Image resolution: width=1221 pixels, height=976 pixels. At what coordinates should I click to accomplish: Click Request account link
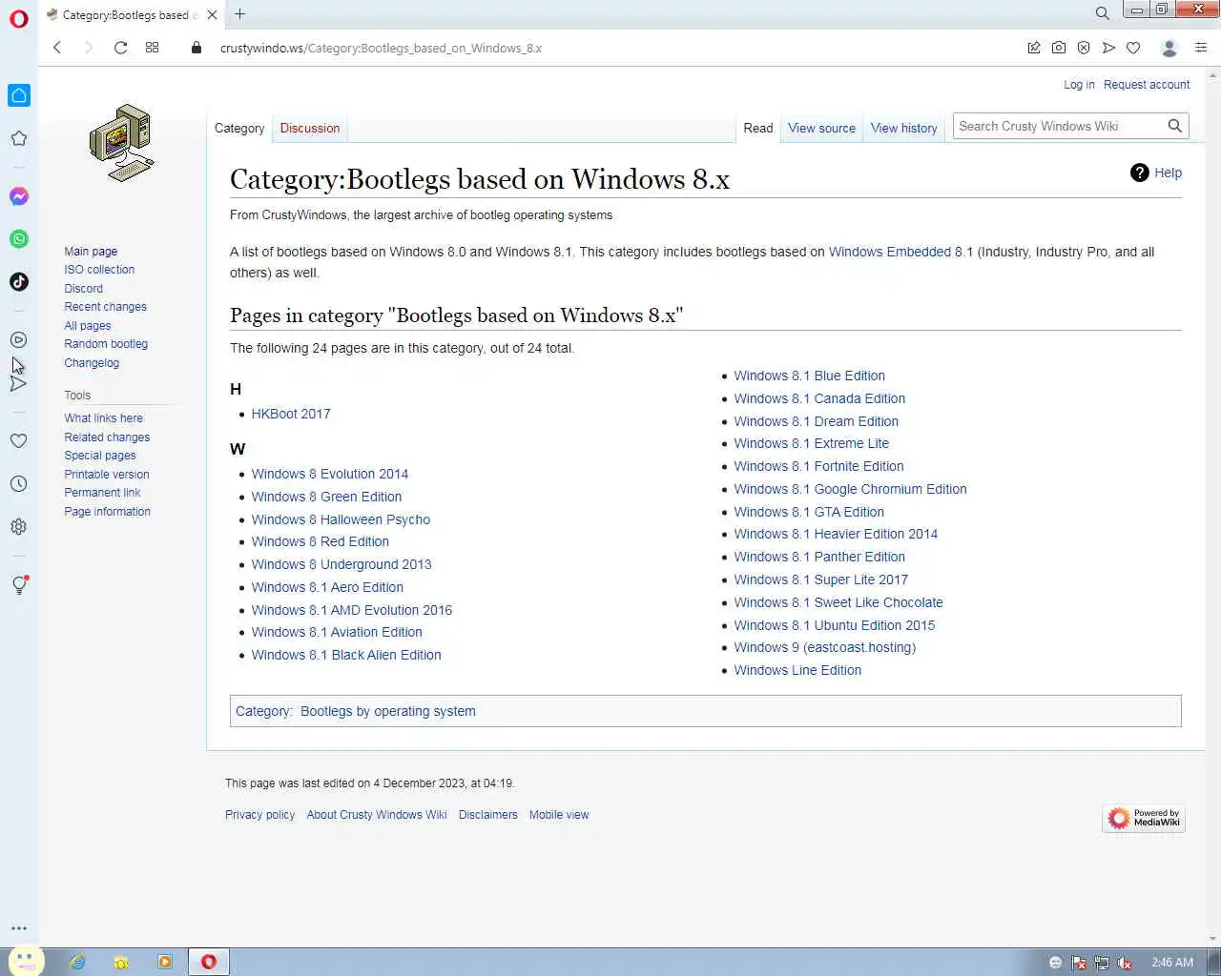(x=1147, y=85)
